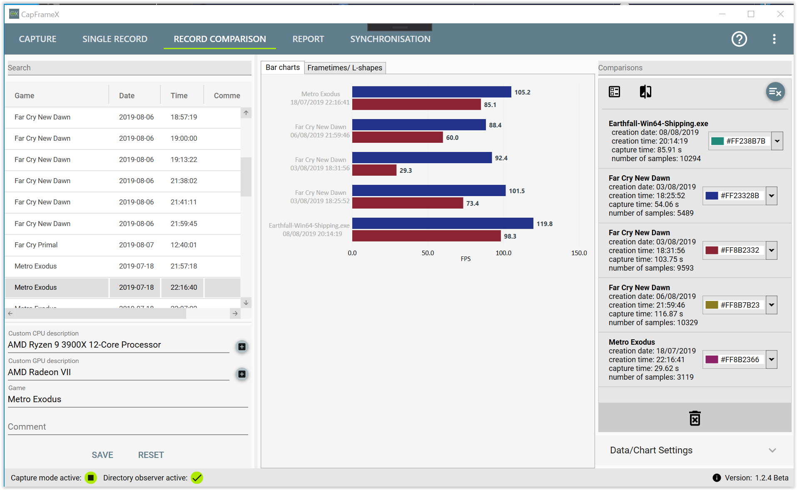Screen dimensions: 797x490
Task: Click the Game name field Metro Exodus
Action: (x=128, y=399)
